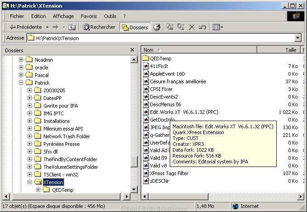Click the Move To folder icon
Image resolution: width=307 pixels, height=212 pixels.
click(170, 27)
